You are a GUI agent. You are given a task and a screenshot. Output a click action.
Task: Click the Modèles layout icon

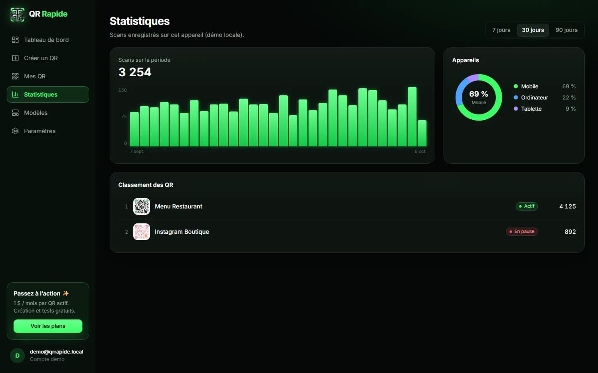[x=15, y=113]
